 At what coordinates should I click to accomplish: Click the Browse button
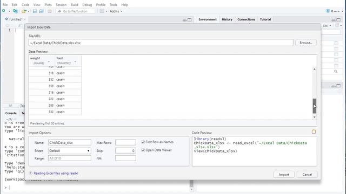(x=305, y=43)
